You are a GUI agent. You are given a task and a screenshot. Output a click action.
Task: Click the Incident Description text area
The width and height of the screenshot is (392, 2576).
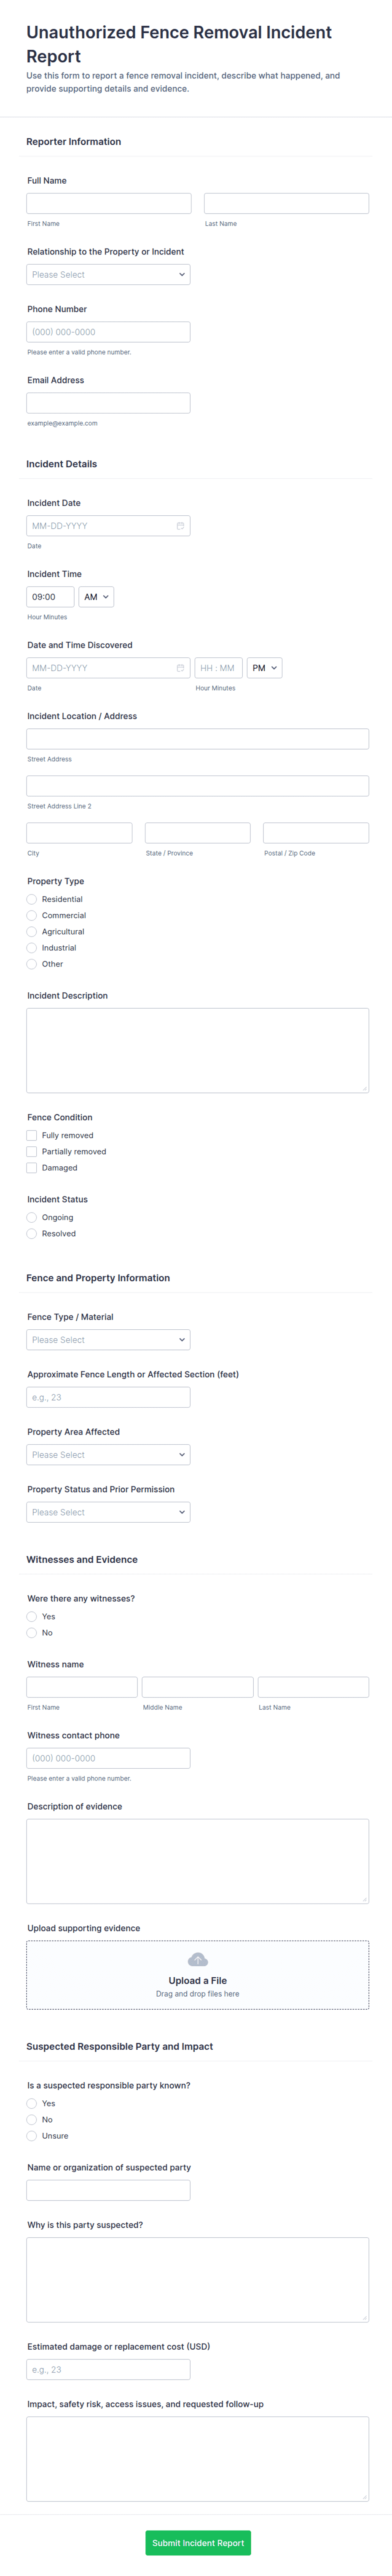click(198, 1050)
